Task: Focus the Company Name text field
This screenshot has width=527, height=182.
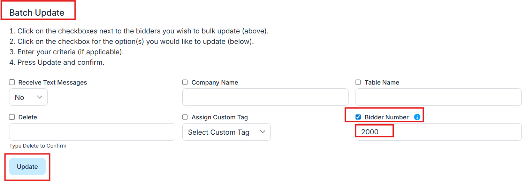Action: [265, 97]
